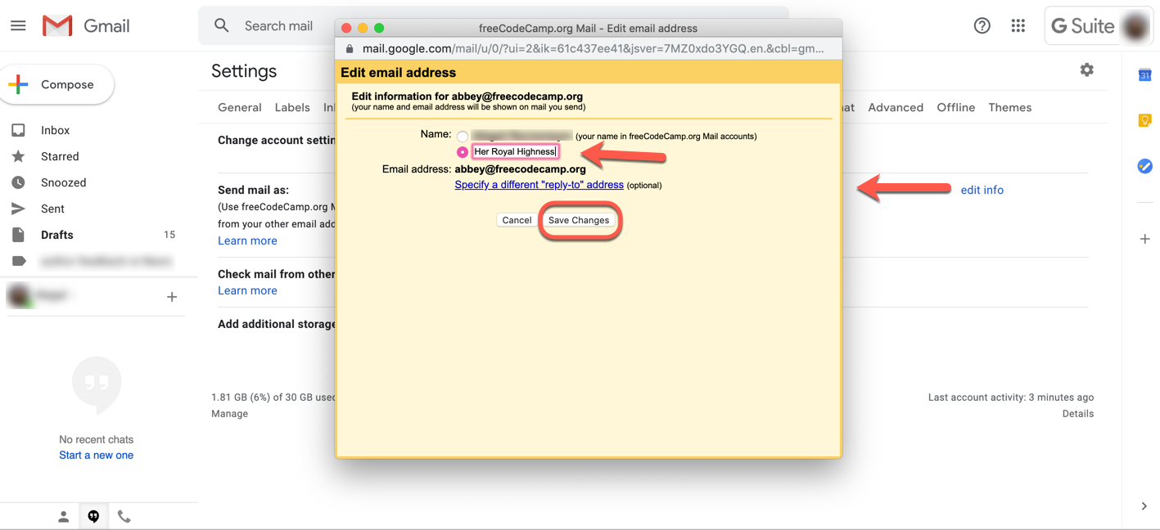Screen dimensions: 1160x530
Task: Click the Hangouts user avatar in sidebar
Action: 20,296
